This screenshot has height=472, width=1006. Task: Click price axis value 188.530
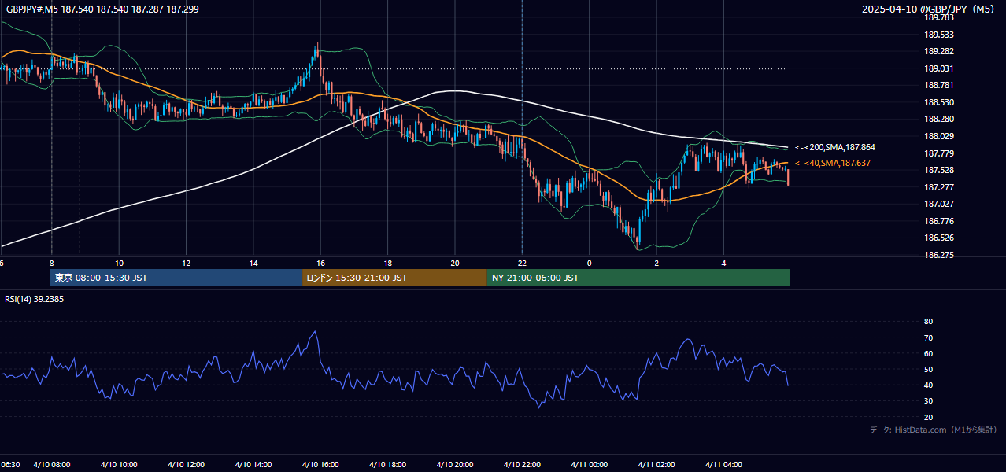tap(938, 102)
